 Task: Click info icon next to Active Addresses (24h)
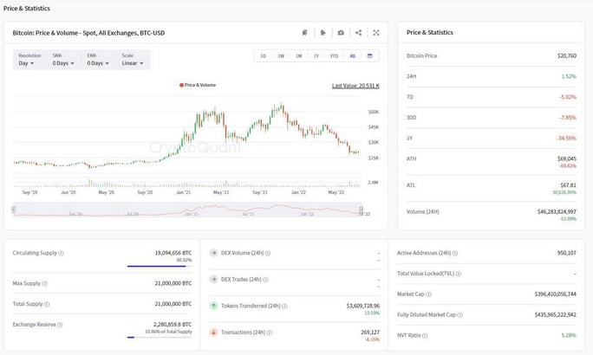tap(455, 254)
